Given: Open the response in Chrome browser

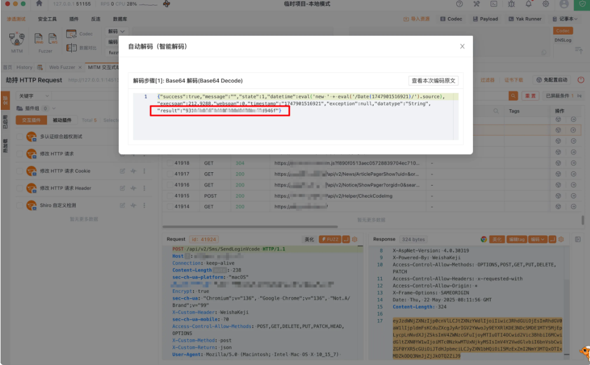Looking at the screenshot, I should (x=484, y=239).
